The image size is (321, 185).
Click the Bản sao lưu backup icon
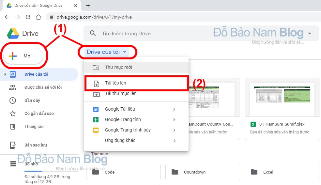pyautogui.click(x=13, y=145)
